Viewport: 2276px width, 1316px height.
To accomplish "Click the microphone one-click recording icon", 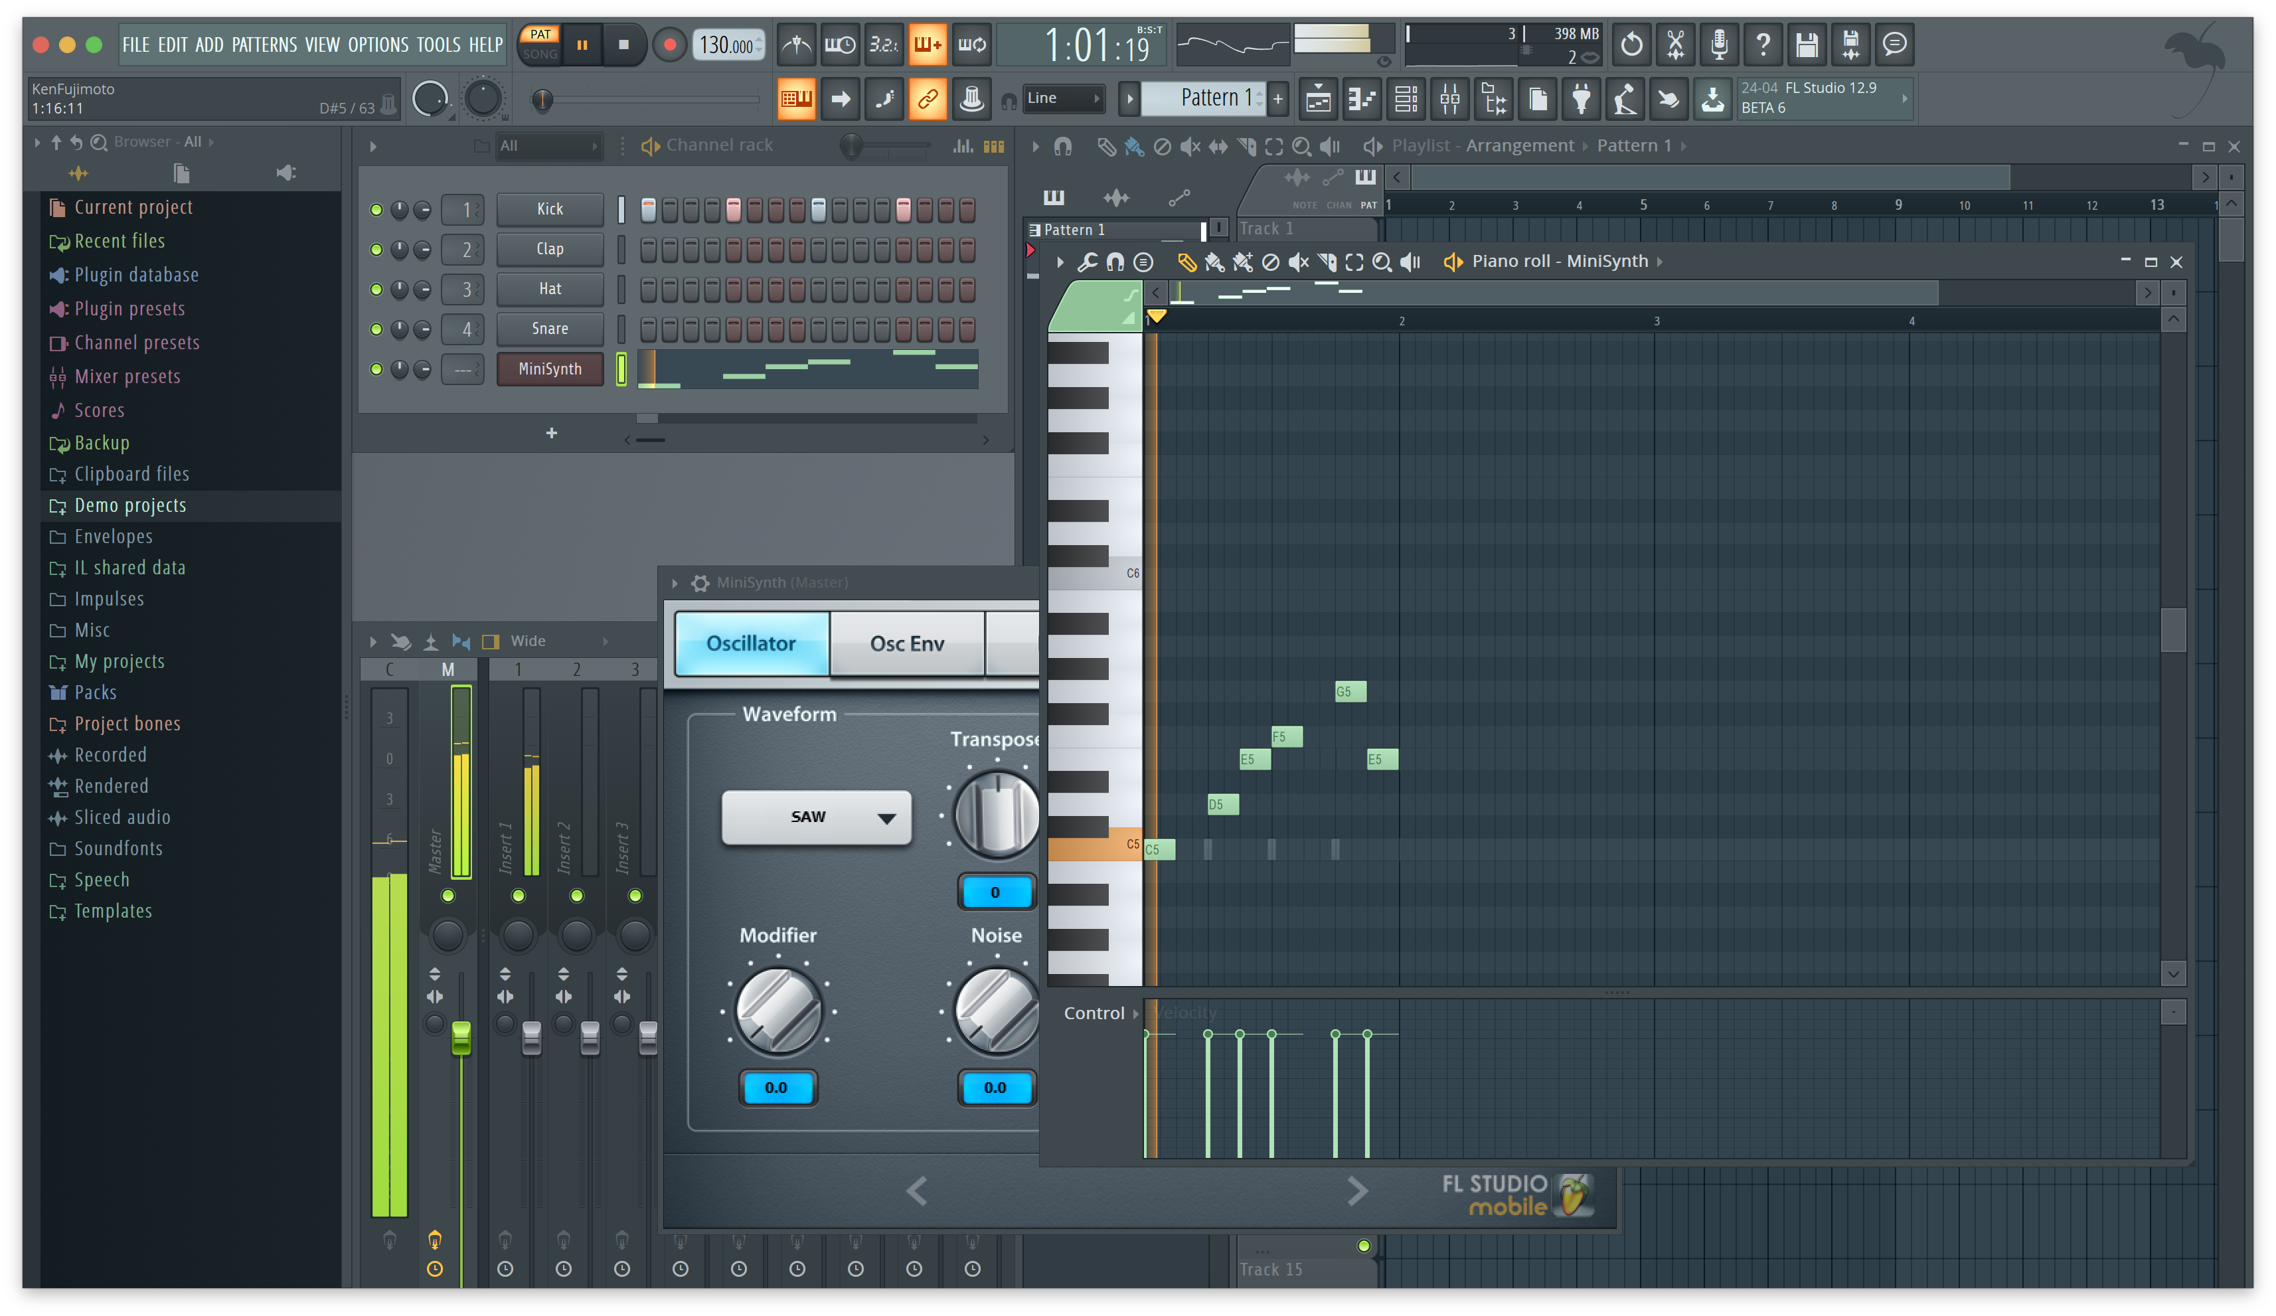I will pyautogui.click(x=1719, y=44).
